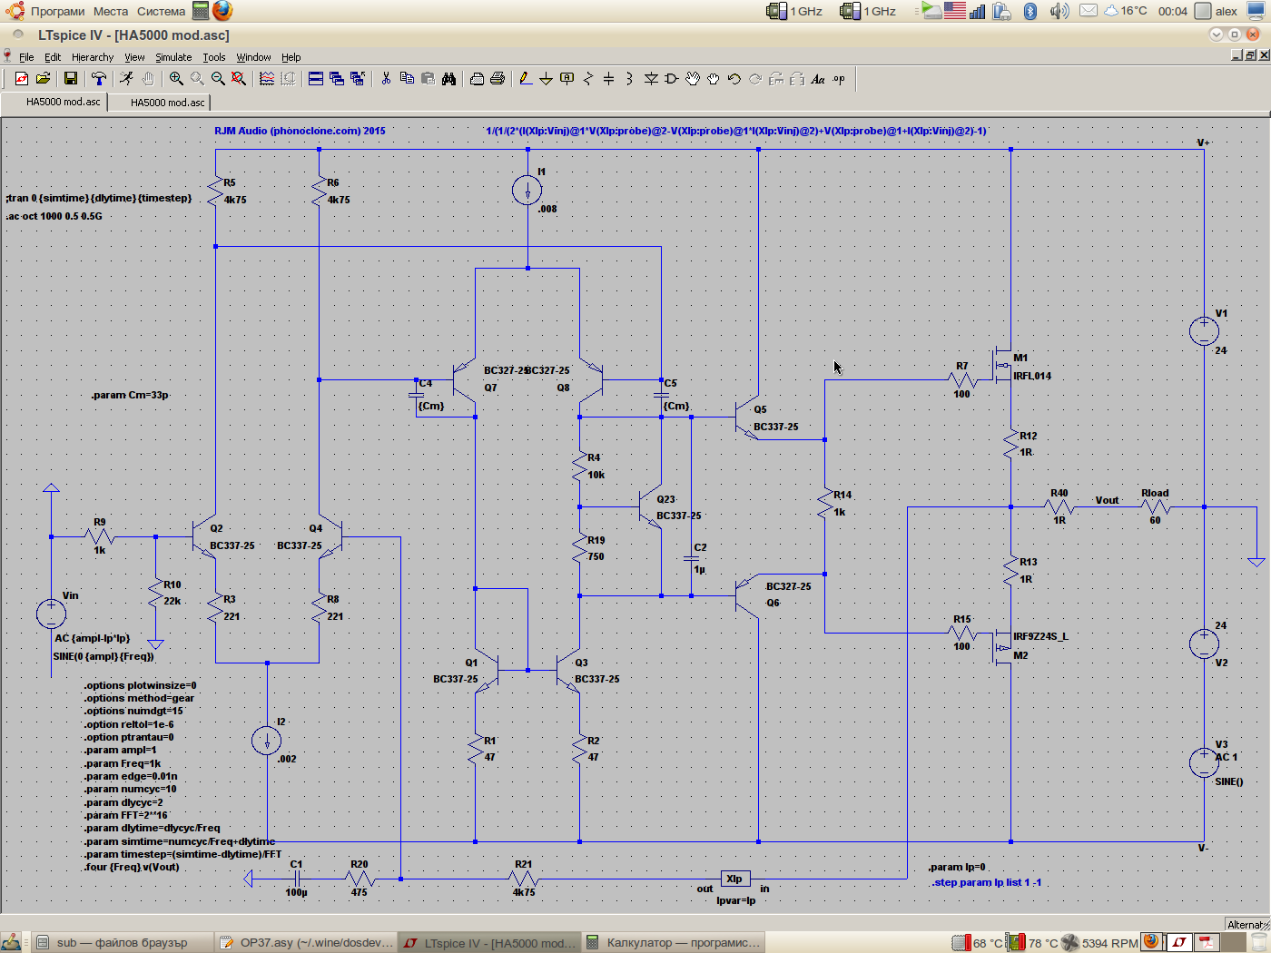Place a Capacitor component
This screenshot has width=1271, height=953.
point(609,79)
